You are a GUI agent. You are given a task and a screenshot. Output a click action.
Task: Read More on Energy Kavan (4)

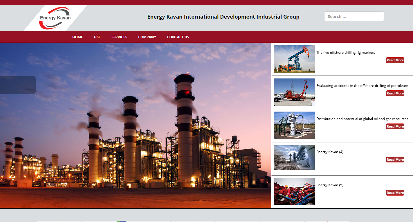[395, 160]
